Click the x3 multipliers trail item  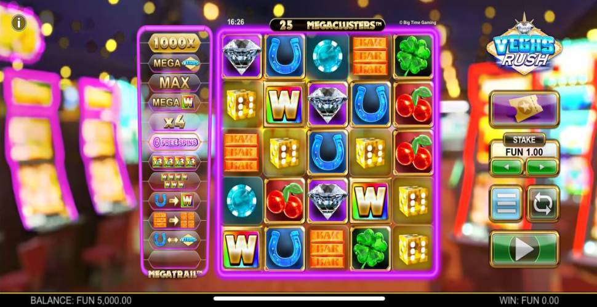pyautogui.click(x=174, y=161)
